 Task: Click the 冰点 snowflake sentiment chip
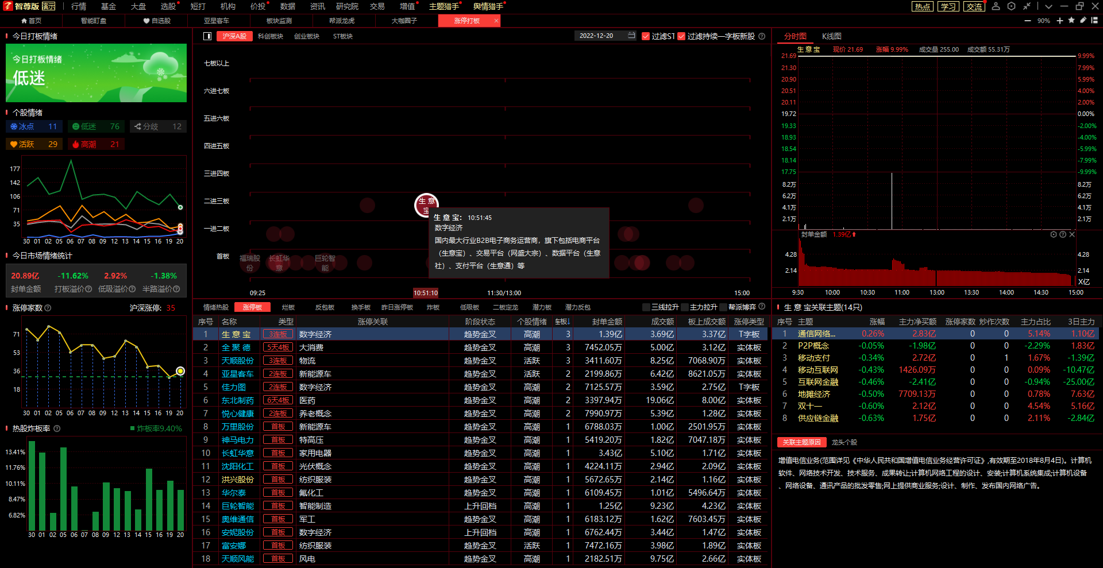click(33, 126)
